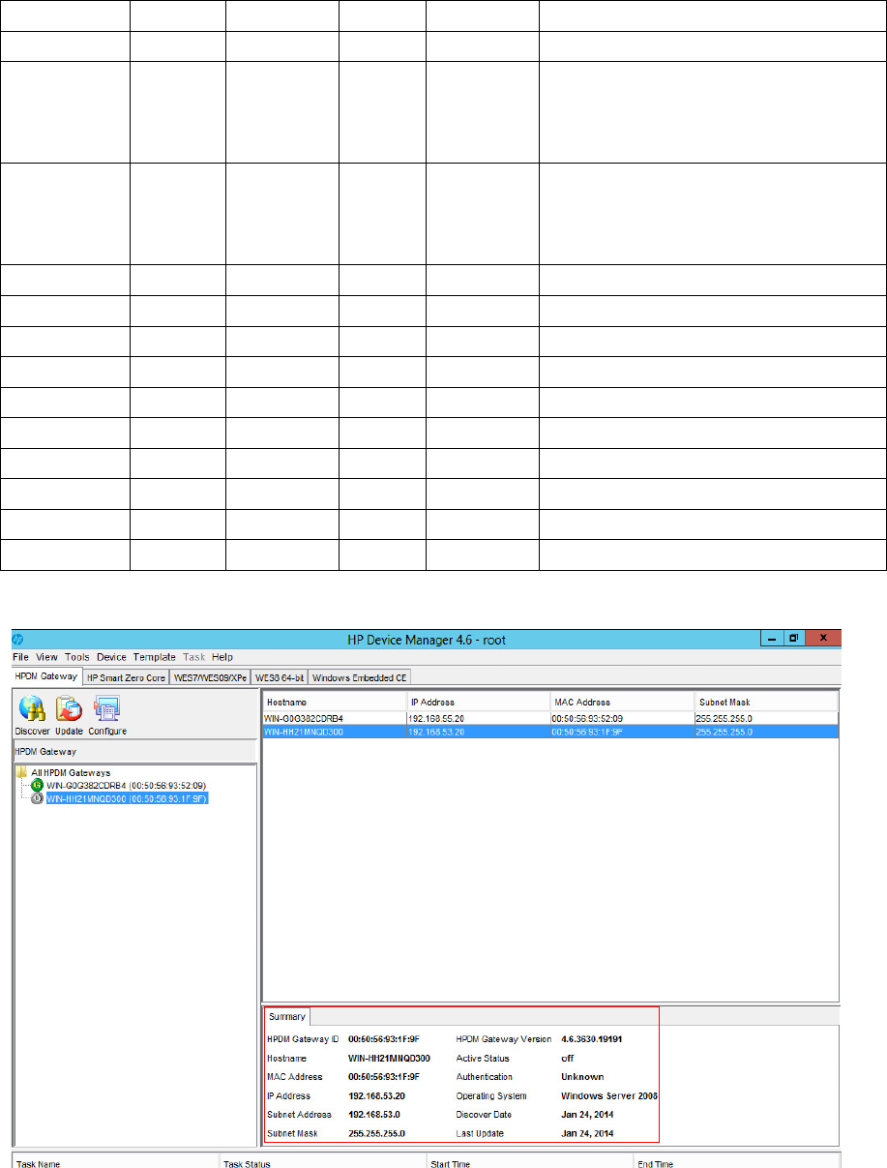This screenshot has width=887, height=1168.
Task: Switch to the WES8 64-bit tab
Action: point(280,677)
